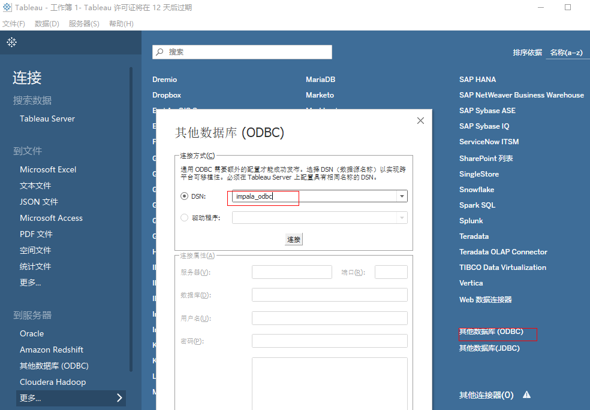Select the Spark SQL connector
This screenshot has height=410, width=590.
(477, 205)
